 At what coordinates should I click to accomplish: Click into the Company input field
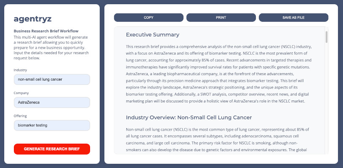[x=52, y=102]
